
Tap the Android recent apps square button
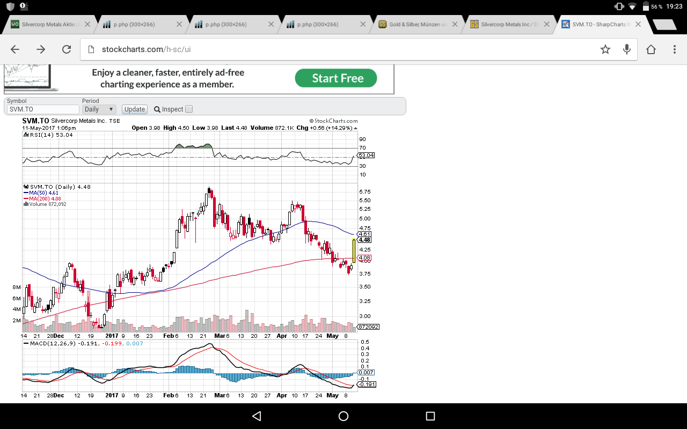pyautogui.click(x=430, y=416)
